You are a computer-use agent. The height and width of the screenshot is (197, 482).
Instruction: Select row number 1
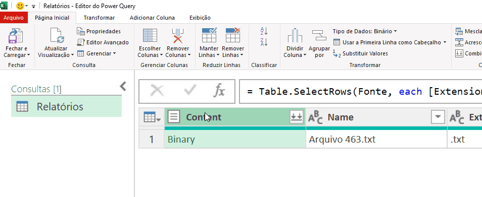(152, 140)
